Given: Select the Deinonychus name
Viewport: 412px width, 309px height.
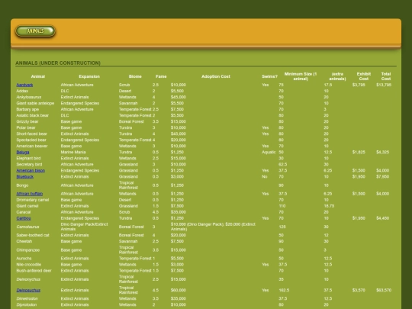Looking at the screenshot, I should click(28, 279).
